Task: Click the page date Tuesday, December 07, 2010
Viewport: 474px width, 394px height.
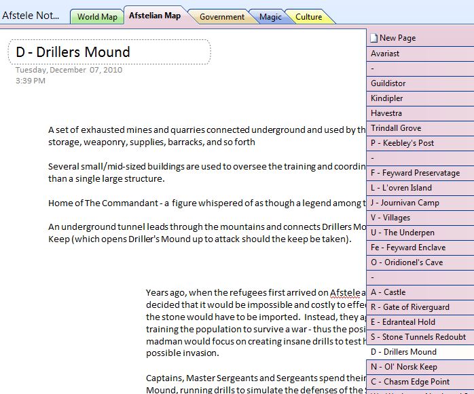Action: [69, 70]
